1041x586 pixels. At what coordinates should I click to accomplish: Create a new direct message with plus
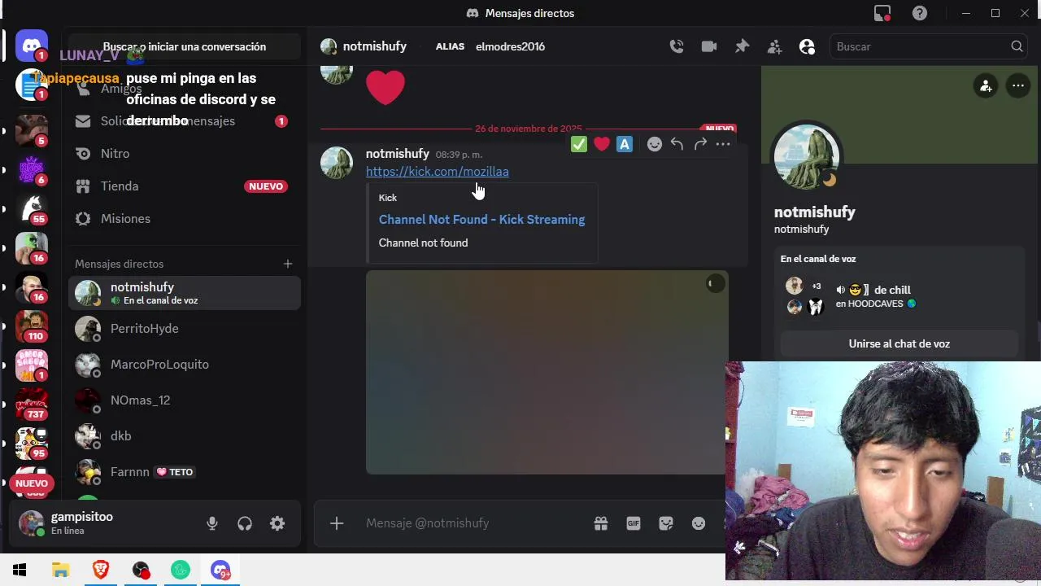point(288,264)
